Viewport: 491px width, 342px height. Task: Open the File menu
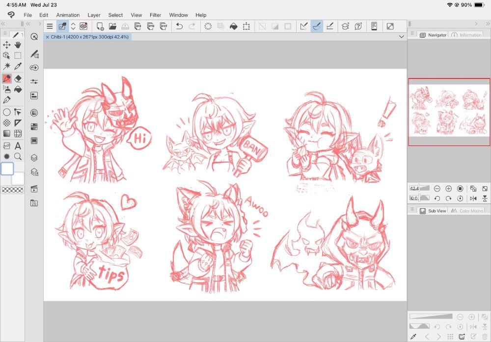27,15
